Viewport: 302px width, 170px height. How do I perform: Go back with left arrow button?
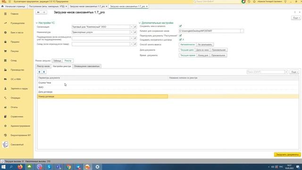pyautogui.click(x=38, y=12)
